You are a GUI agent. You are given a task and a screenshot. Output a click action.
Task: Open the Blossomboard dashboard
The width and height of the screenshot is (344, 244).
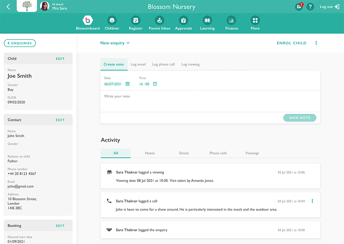(x=88, y=20)
